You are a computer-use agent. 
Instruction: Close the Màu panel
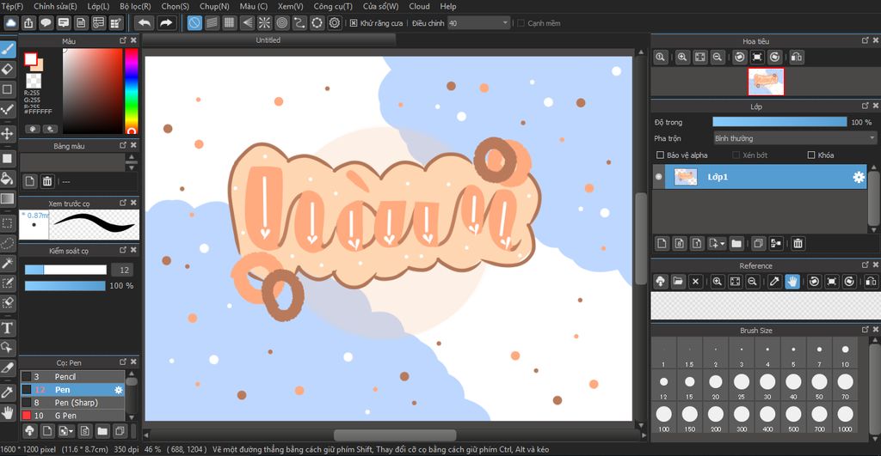pos(133,40)
